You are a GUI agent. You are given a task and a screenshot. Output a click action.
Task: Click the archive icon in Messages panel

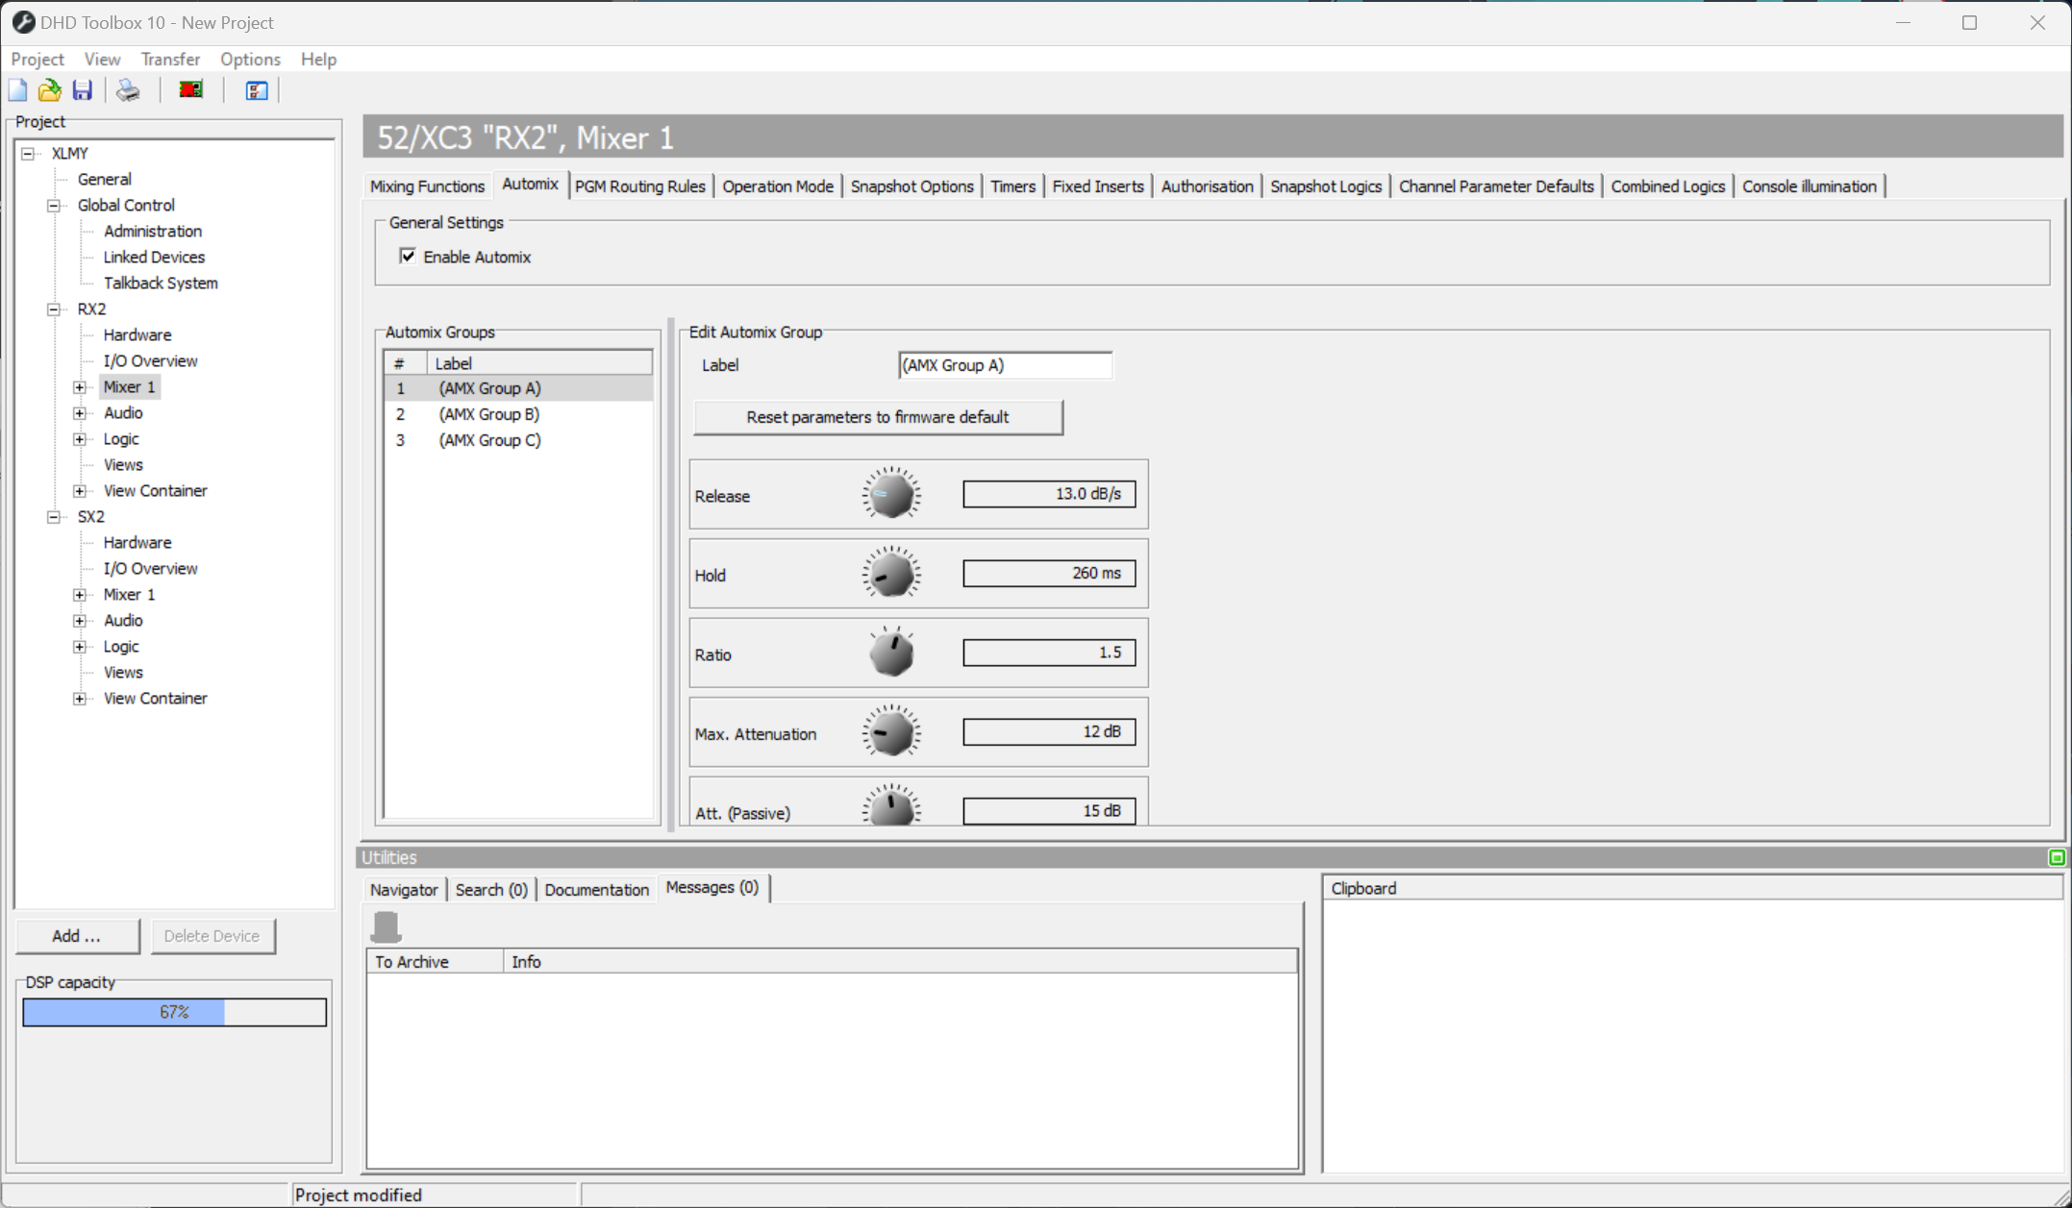[x=387, y=925]
